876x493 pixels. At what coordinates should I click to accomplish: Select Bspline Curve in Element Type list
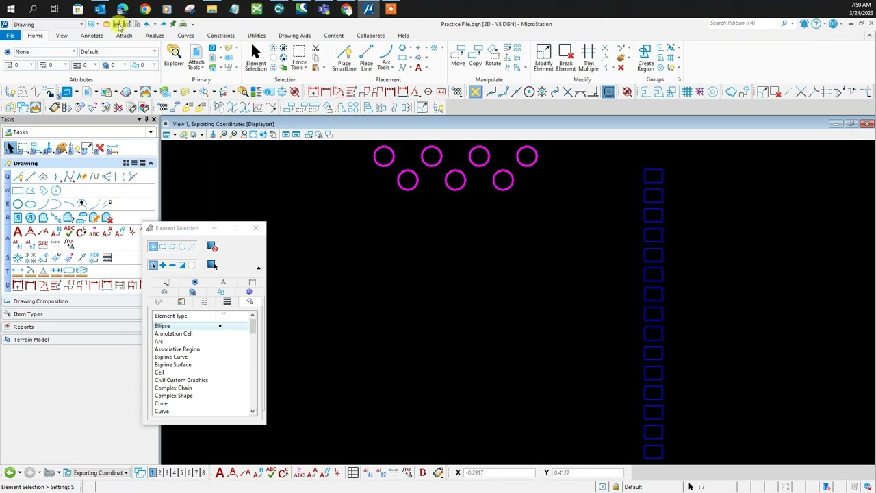tap(171, 357)
